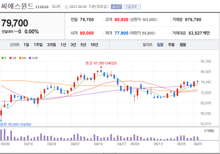
Task: Select the 10년 line chart period
Action: (94, 45)
